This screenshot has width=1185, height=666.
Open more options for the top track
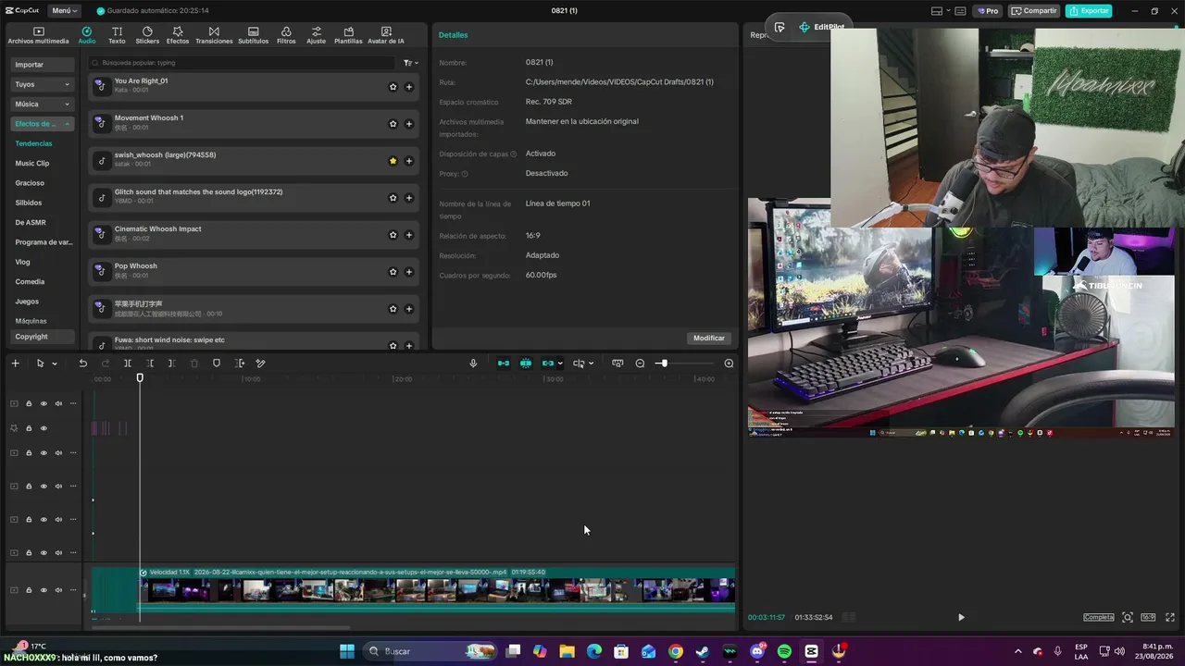click(x=73, y=403)
